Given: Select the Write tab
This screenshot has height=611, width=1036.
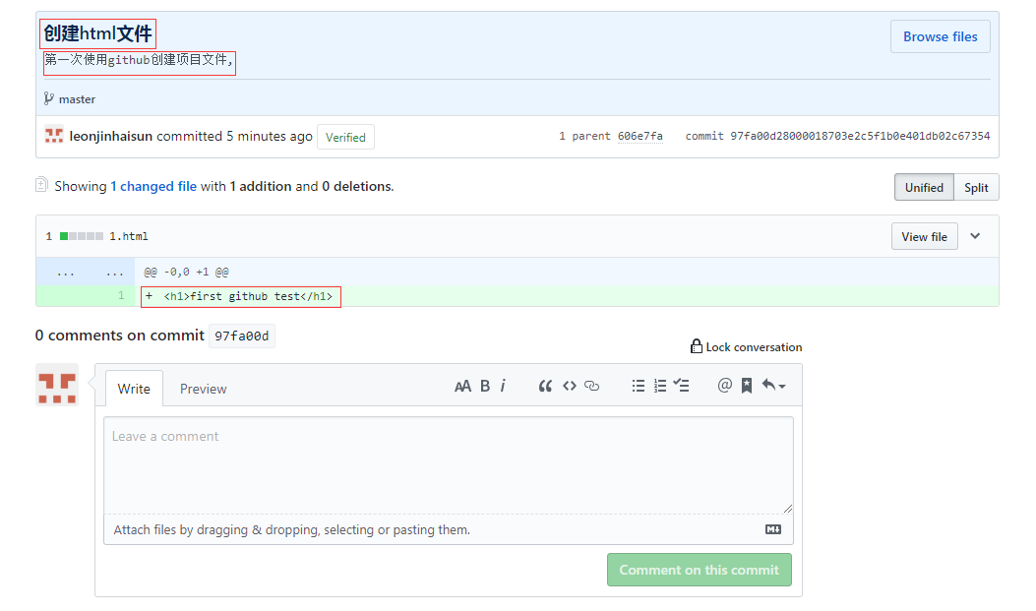Looking at the screenshot, I should [x=134, y=389].
